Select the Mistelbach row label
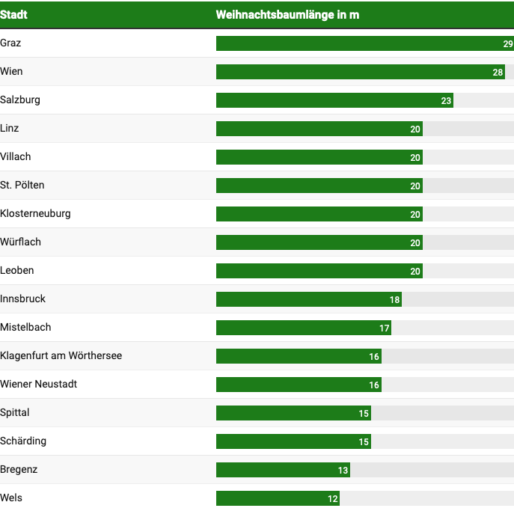The height and width of the screenshot is (514, 514). [x=26, y=328]
